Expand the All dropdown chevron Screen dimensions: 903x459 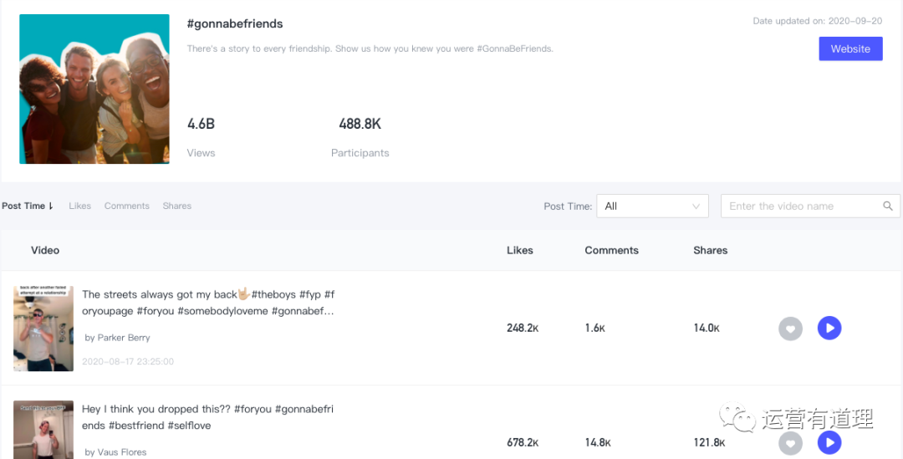click(696, 207)
